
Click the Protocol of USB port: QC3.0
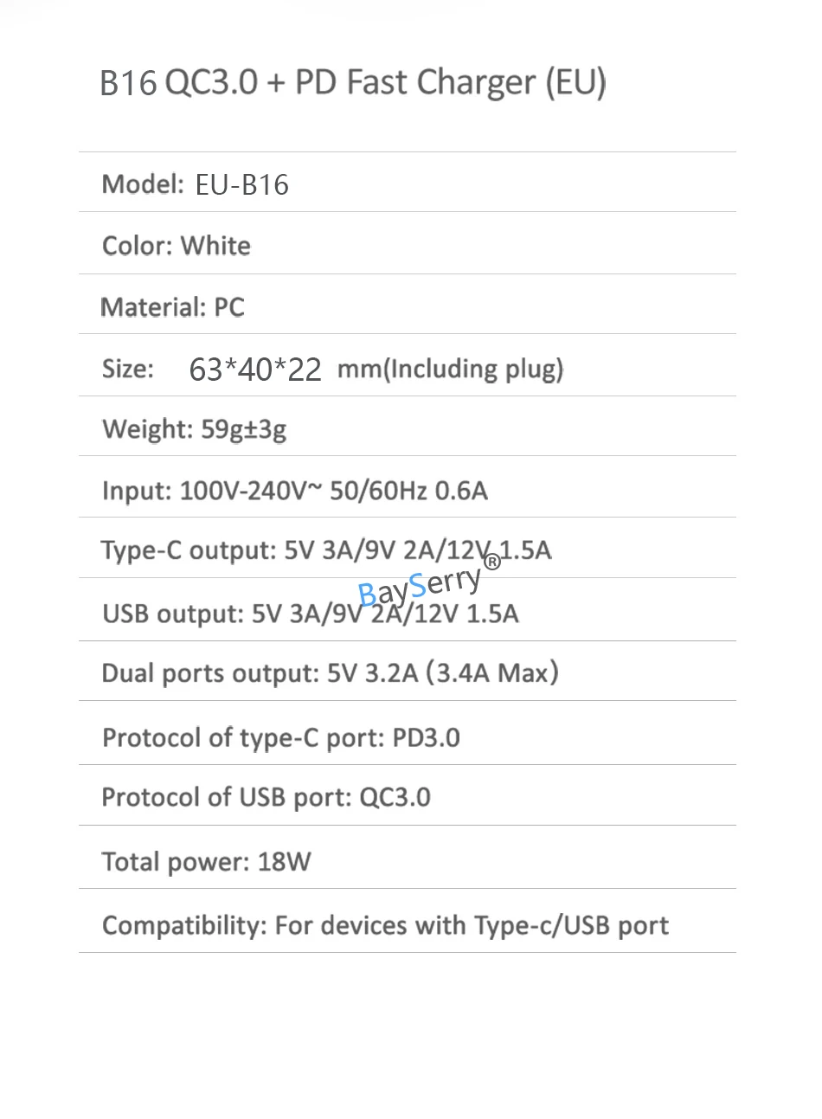point(266,797)
